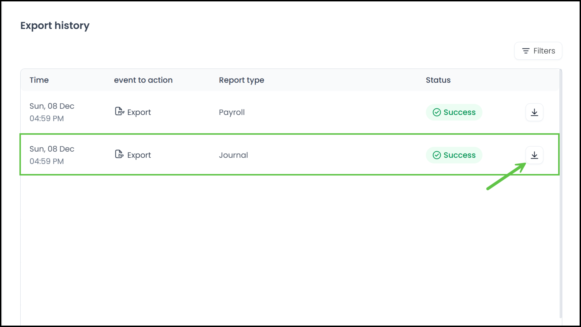Click the ZIP file icon in Journal row

pyautogui.click(x=119, y=154)
